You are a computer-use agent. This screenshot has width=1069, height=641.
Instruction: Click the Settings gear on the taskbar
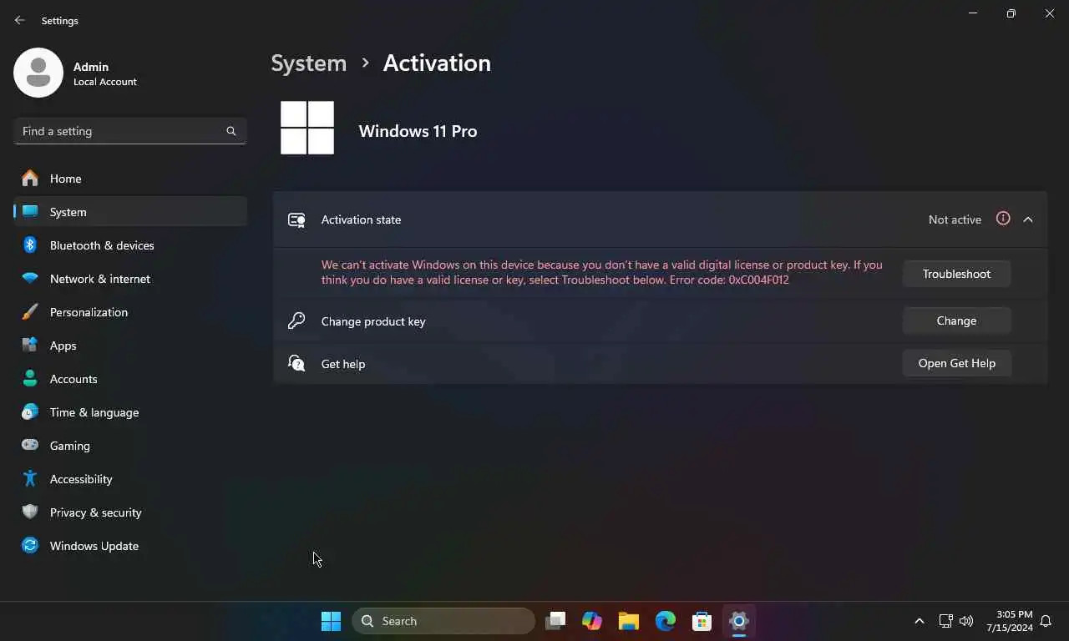[739, 621]
